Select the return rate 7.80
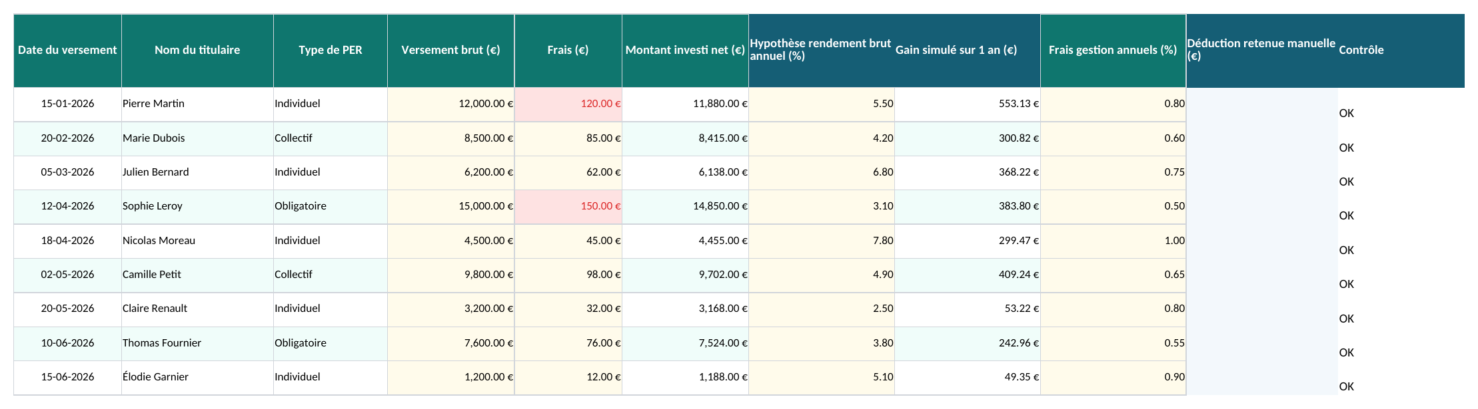The width and height of the screenshot is (1478, 409). point(822,241)
